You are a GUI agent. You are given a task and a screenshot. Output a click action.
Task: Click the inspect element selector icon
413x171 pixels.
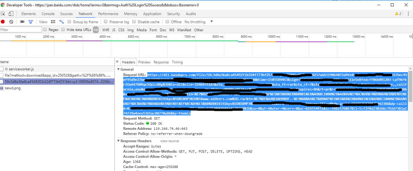pos(3,14)
